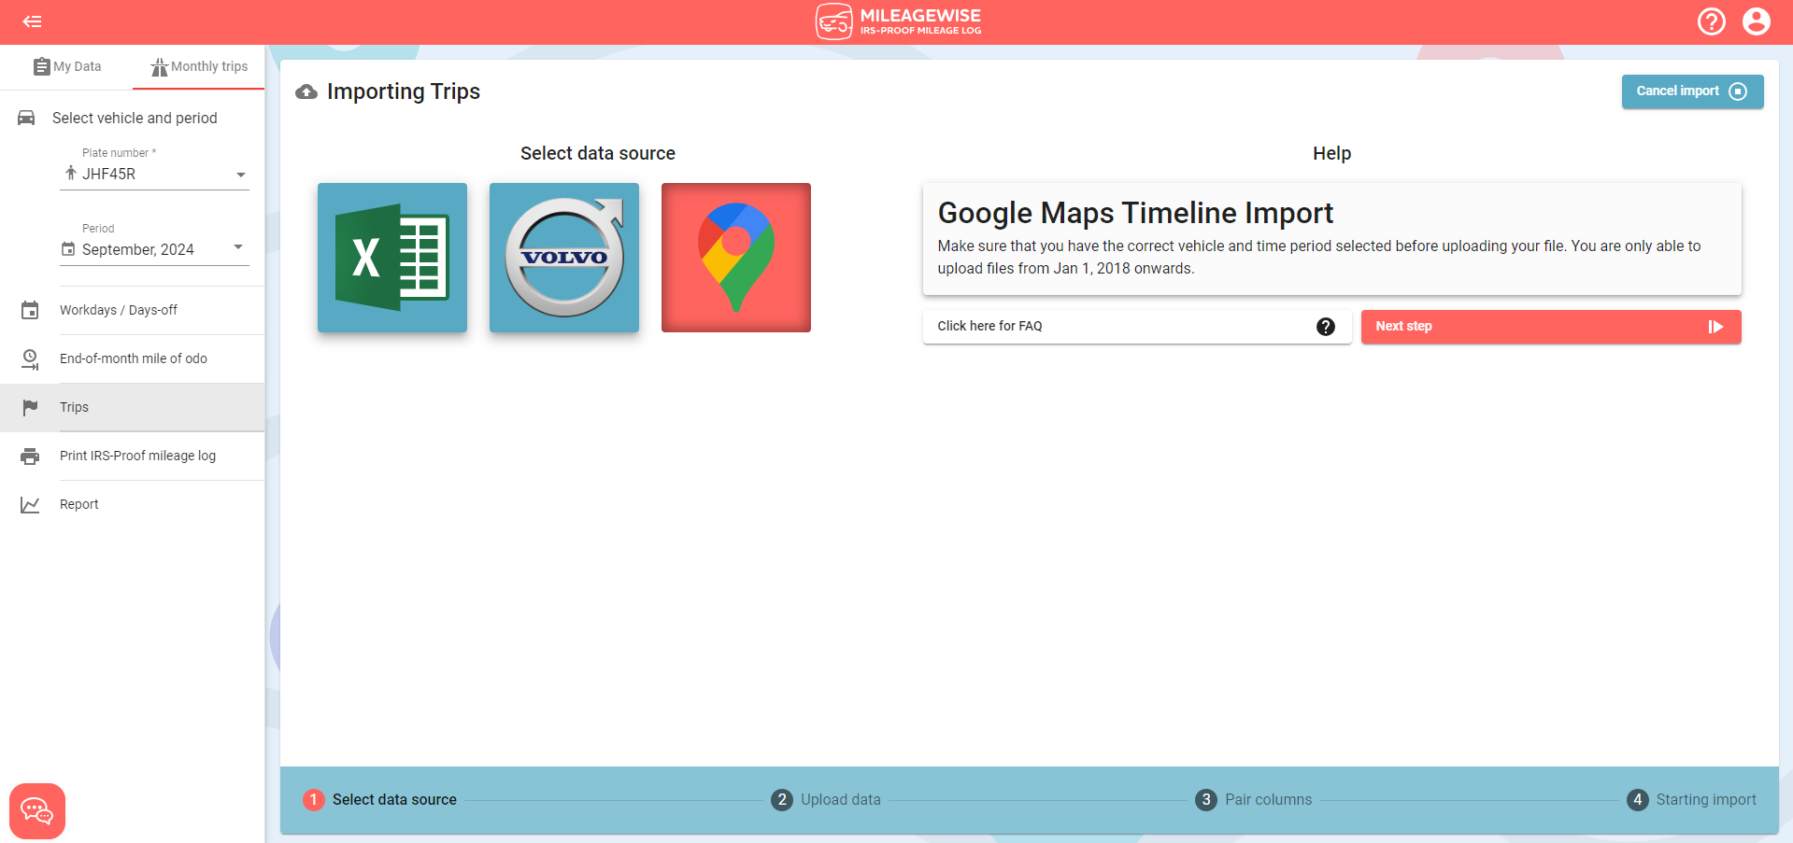
Task: Click the Workdays calendar icon
Action: pos(30,310)
